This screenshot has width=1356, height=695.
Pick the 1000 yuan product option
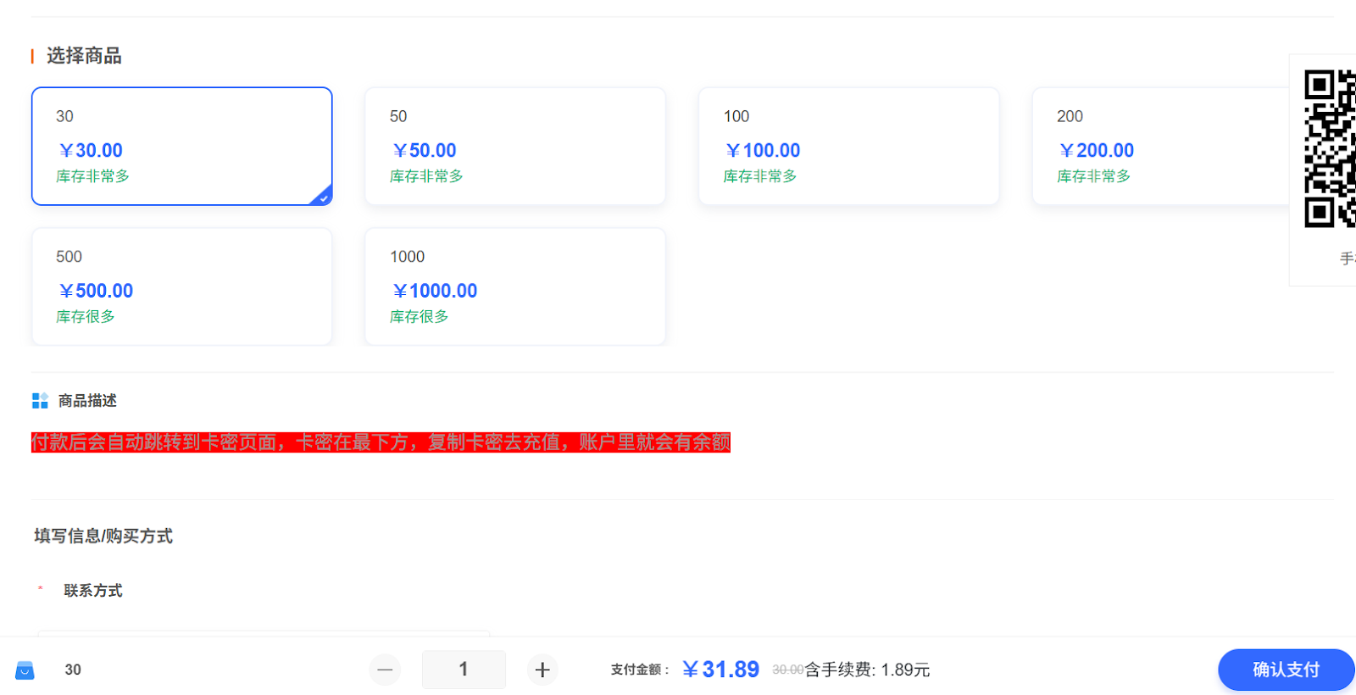tap(515, 286)
